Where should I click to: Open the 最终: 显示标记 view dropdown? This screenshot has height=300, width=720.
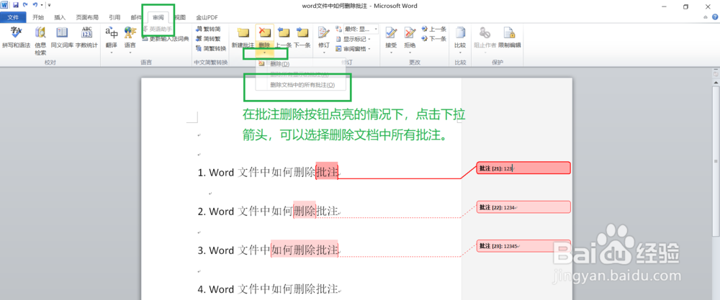[x=361, y=29]
